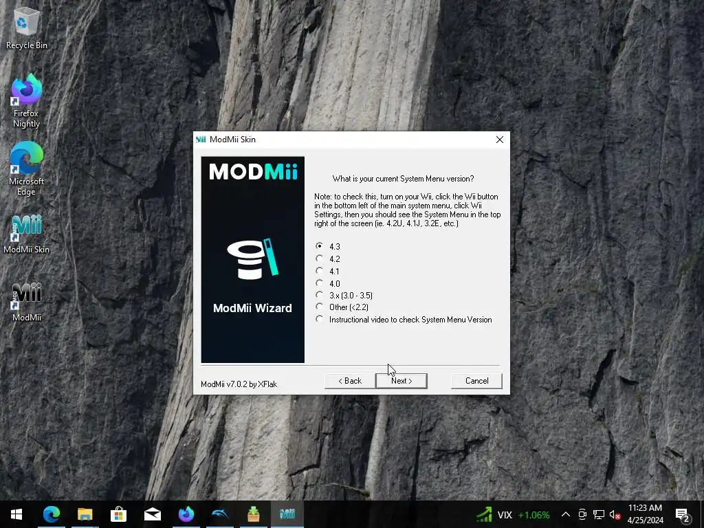Open the Recycle Bin desktop icon
The width and height of the screenshot is (704, 528).
coord(27,27)
